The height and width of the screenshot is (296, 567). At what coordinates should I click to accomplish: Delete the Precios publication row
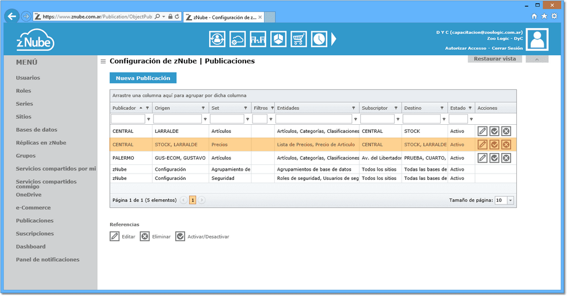point(506,145)
